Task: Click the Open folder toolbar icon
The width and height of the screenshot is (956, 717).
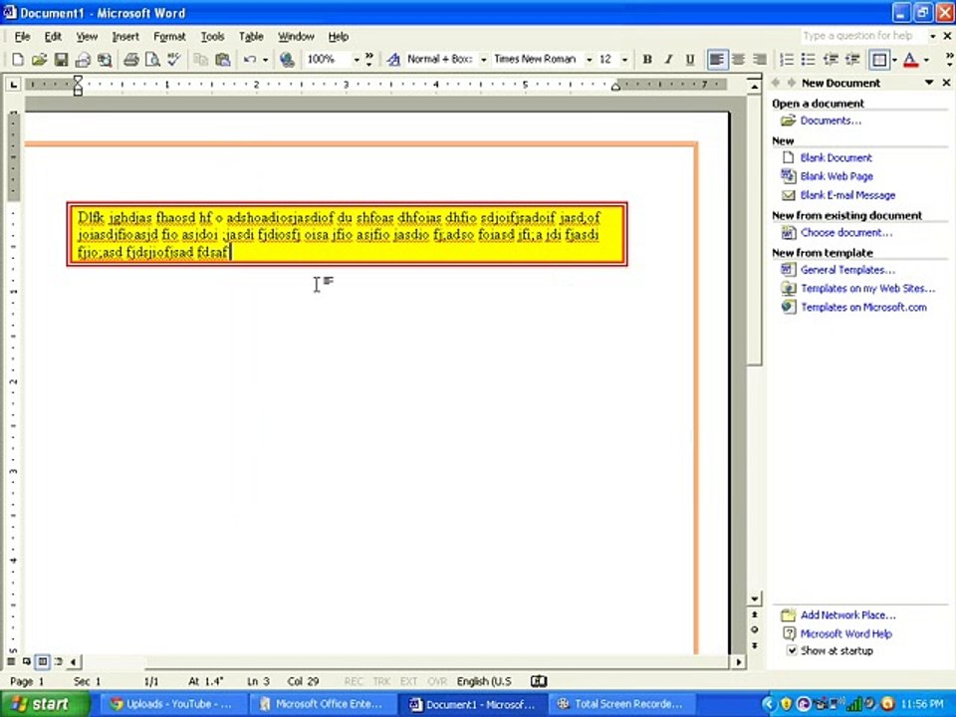Action: [x=39, y=59]
